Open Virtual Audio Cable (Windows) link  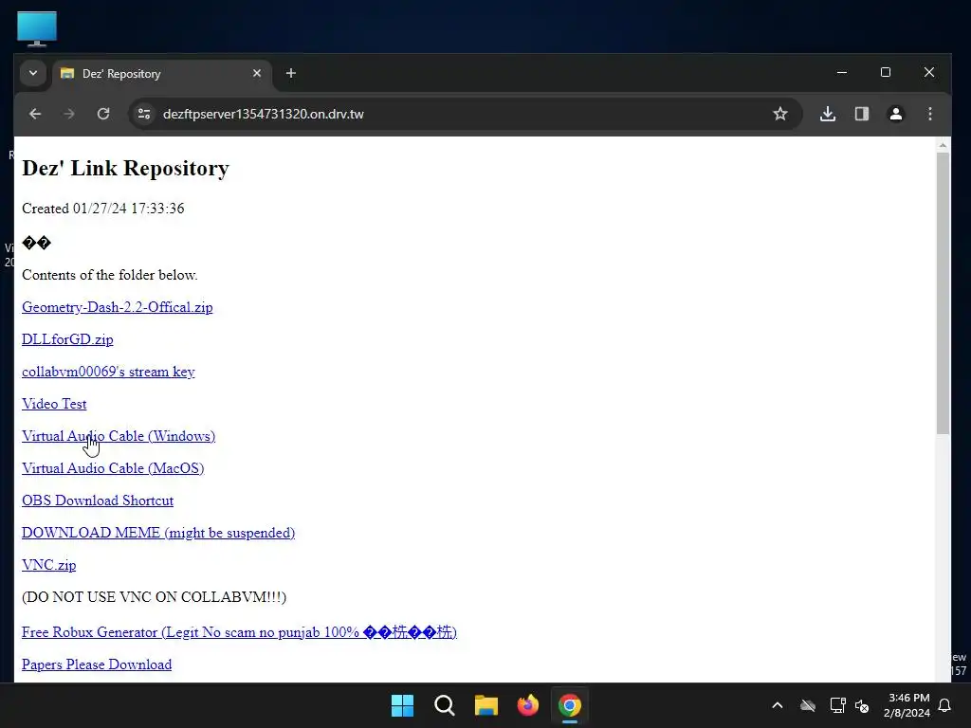(119, 436)
